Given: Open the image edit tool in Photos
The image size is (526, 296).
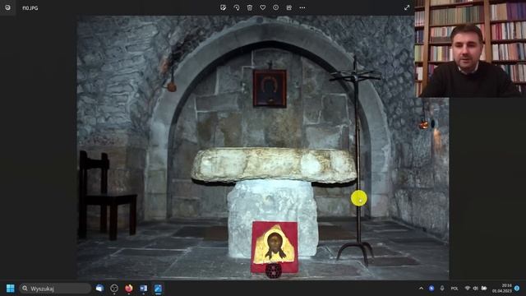Looking at the screenshot, I should [223, 7].
